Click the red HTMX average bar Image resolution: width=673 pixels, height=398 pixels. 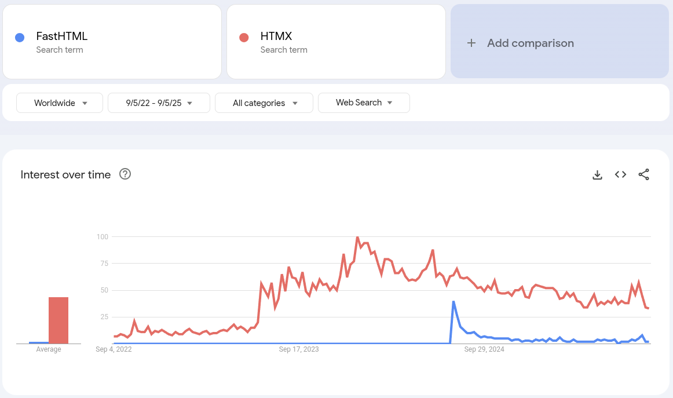tap(58, 320)
